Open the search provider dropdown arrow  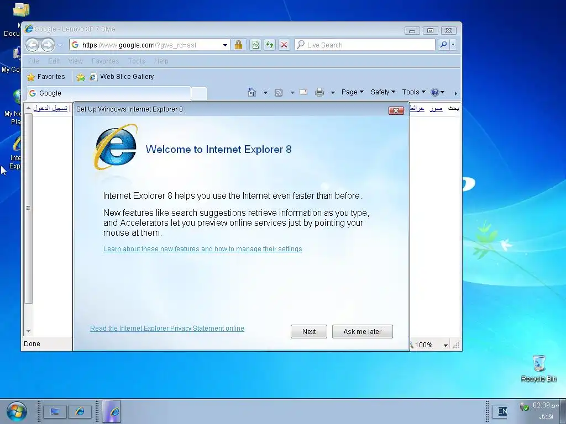453,45
